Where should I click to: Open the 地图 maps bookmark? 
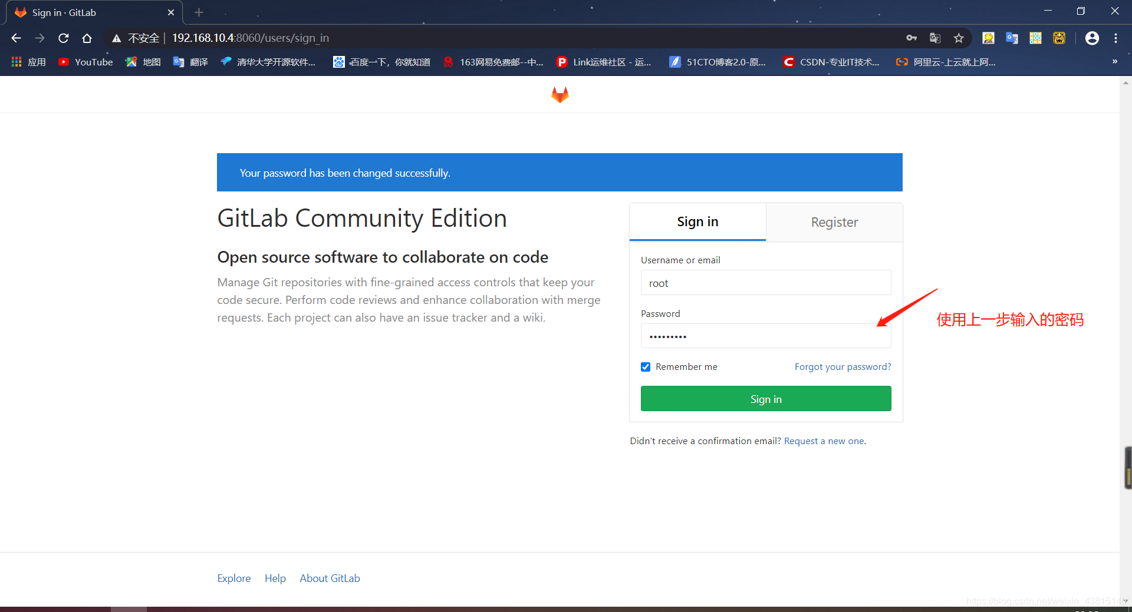(x=143, y=62)
